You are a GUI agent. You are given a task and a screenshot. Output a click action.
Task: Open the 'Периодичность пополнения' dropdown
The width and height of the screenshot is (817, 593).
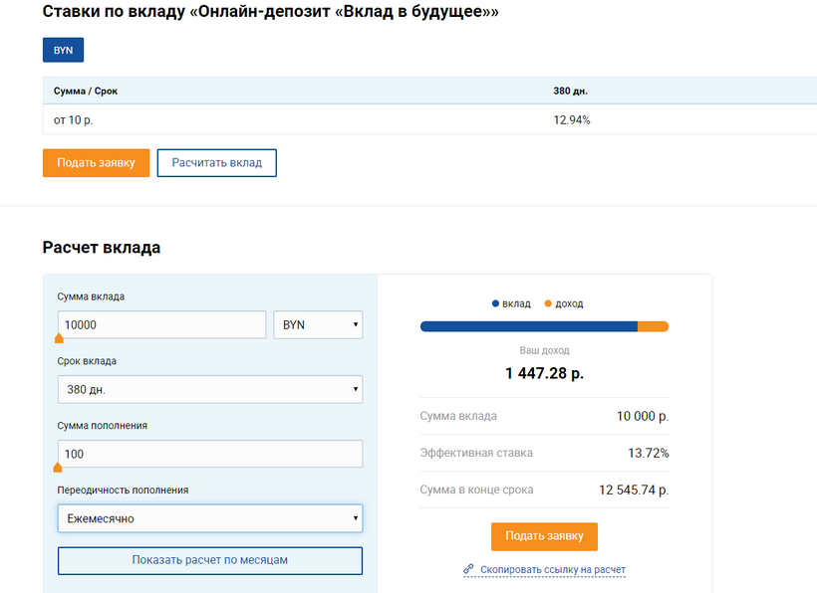pos(209,518)
